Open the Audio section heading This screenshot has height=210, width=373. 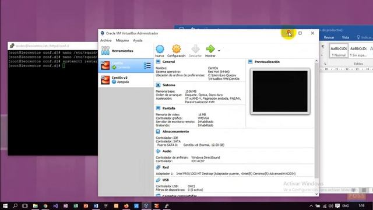(167, 151)
